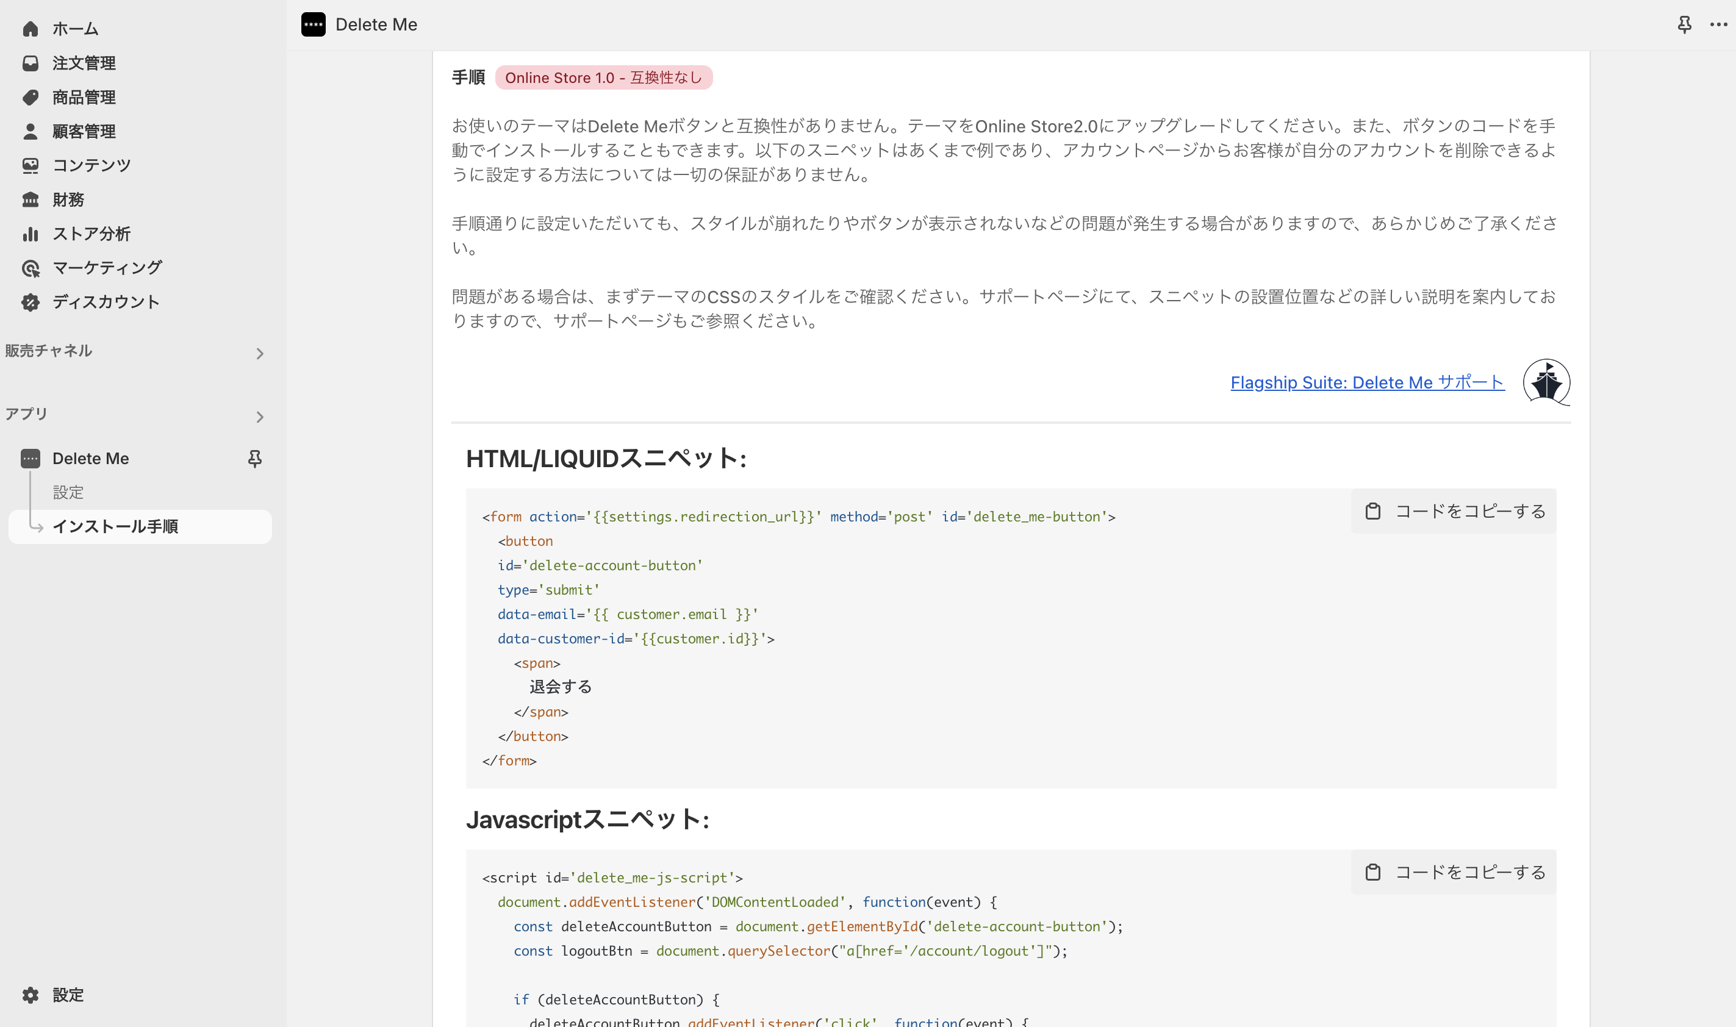Click the pin icon in top bar

pyautogui.click(x=1685, y=25)
